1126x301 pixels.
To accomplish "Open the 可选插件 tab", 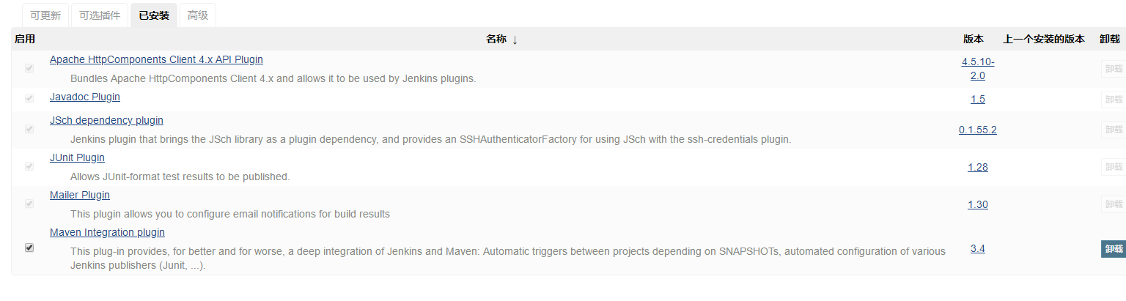I will coord(100,15).
